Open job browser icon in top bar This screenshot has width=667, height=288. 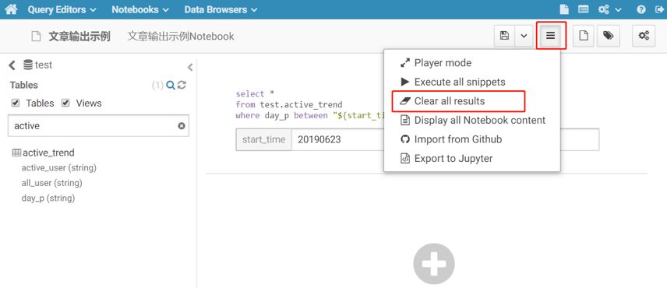(584, 9)
